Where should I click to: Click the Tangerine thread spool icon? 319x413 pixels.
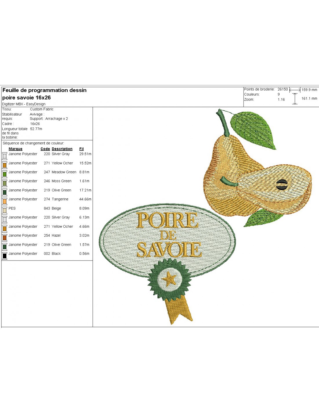(x=5, y=201)
